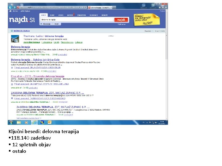This screenshot has width=222, height=166.
Task: Go forward with the browser forward arrow
Action: (x=14, y=7)
